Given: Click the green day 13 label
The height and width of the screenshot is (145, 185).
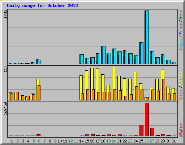Looking at the screenshot, I should click(x=76, y=141).
